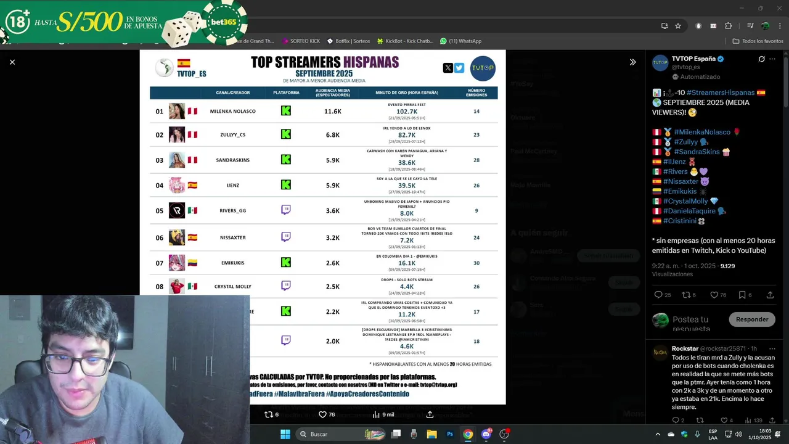Open TVTOP España profile avatar
This screenshot has width=789, height=444.
(x=660, y=62)
